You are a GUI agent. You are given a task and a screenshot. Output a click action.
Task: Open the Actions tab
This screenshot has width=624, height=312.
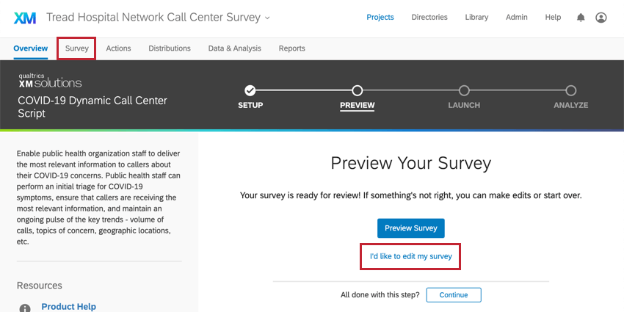click(118, 48)
